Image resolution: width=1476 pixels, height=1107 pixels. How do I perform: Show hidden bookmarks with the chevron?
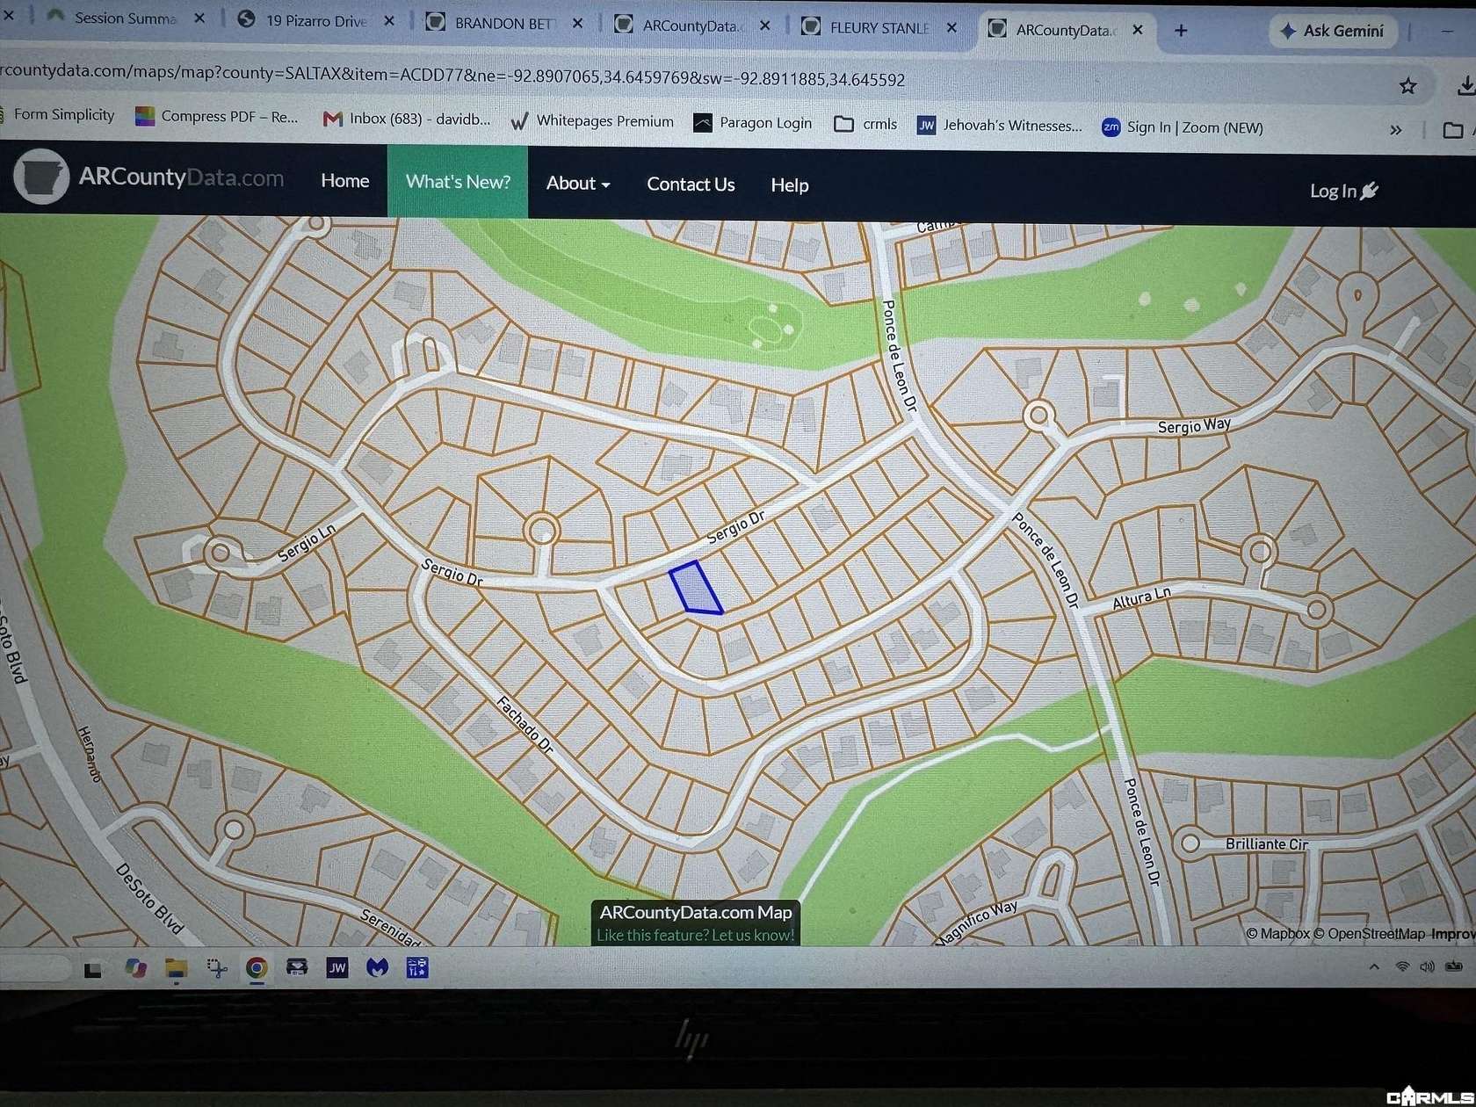(1396, 130)
